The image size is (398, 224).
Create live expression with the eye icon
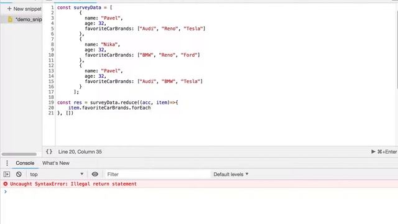(x=95, y=174)
